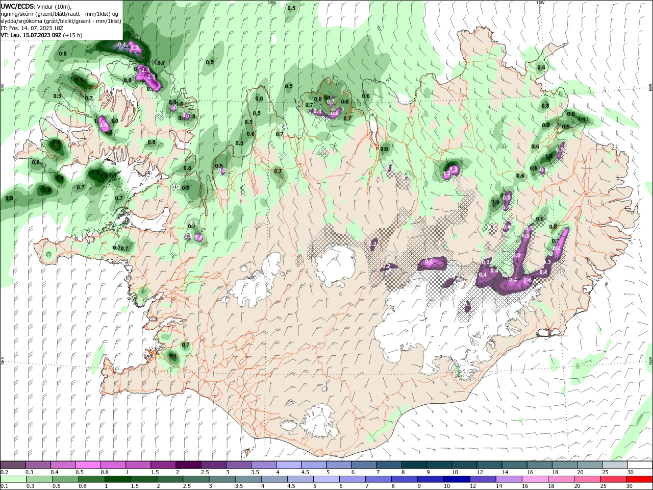Pick the darkest purple swatch labeled 2 in the upper legend
Viewport: 653px width, 490px height.
click(188, 465)
